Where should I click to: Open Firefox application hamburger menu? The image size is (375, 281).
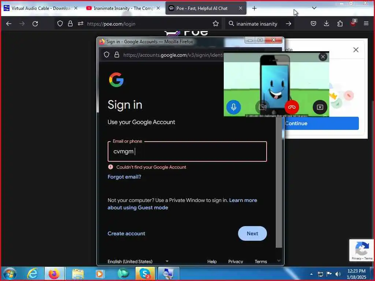click(366, 23)
